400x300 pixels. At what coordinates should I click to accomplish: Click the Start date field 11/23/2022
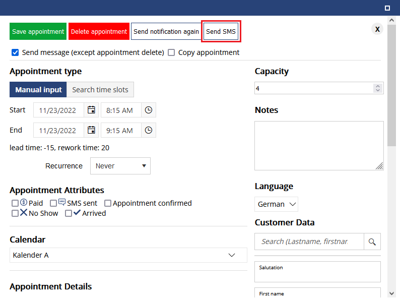tap(58, 110)
